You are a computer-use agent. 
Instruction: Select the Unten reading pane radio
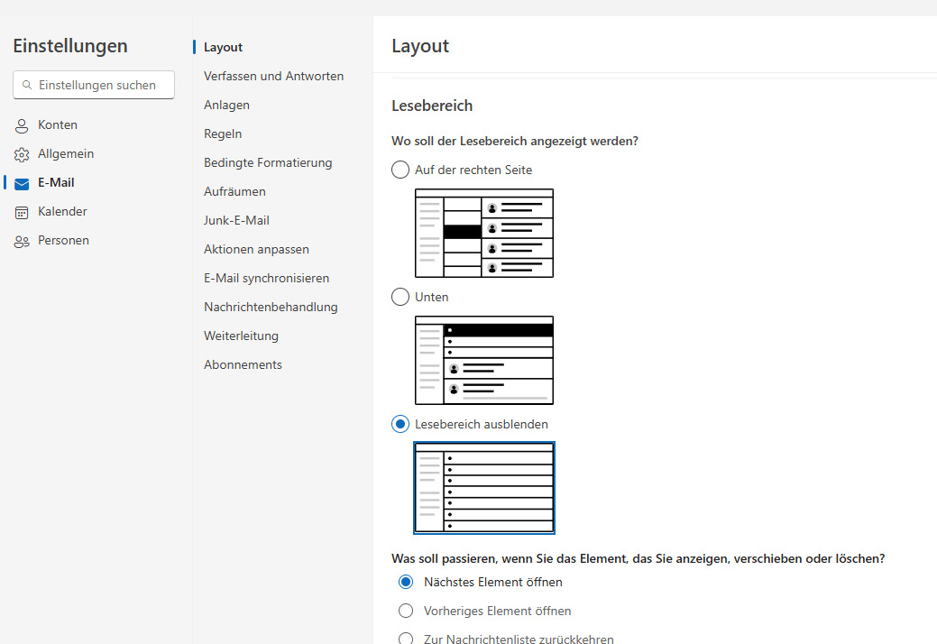click(400, 297)
